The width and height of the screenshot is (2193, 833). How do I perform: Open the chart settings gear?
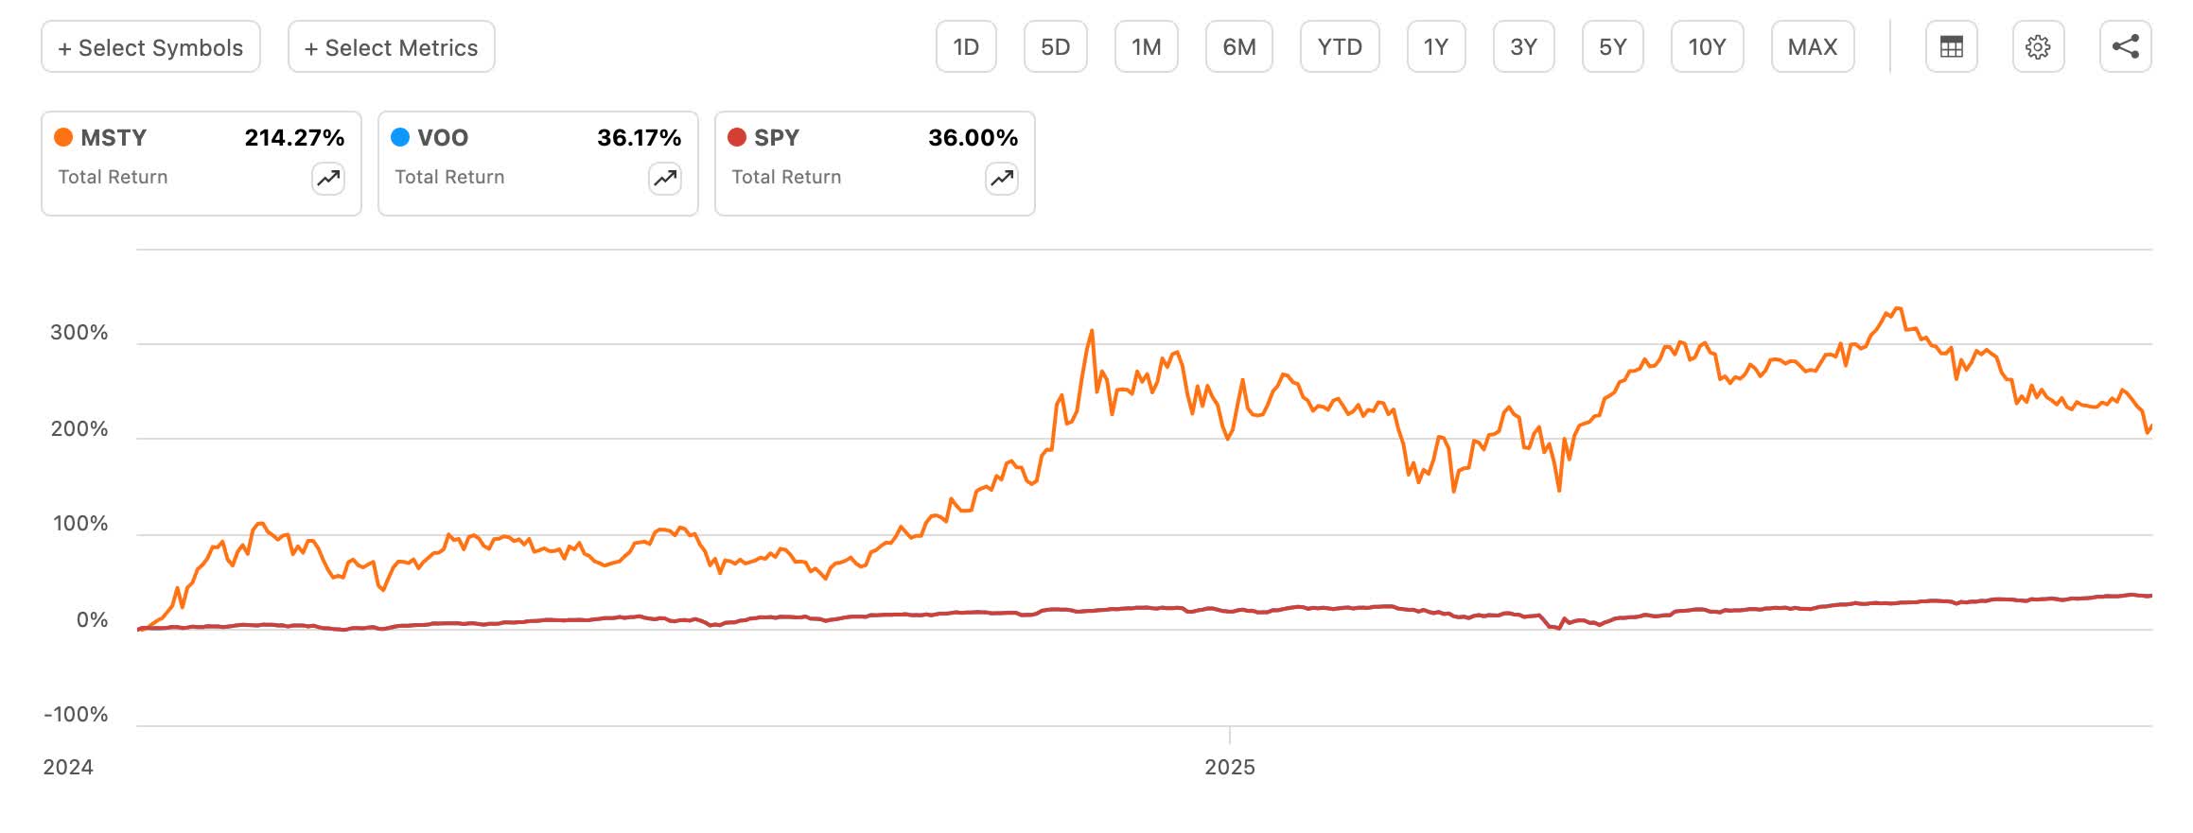tap(2039, 45)
